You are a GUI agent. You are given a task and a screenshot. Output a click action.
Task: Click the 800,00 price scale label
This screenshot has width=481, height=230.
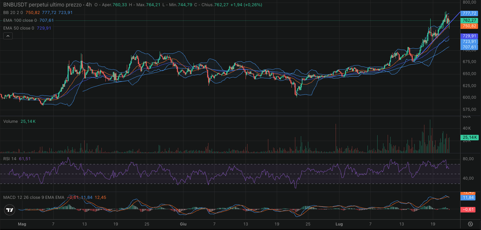point(469,2)
